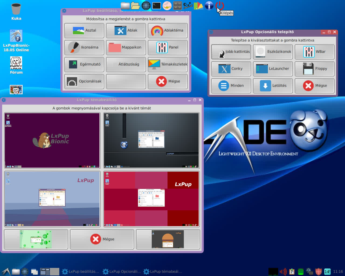Select the red LxPup theme preview
This screenshot has height=276, width=345.
(x=151, y=199)
